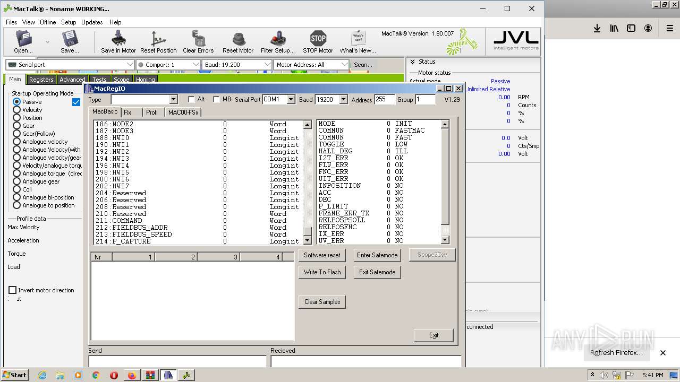Open Firefox library icon
680x382 pixels.
(614, 28)
